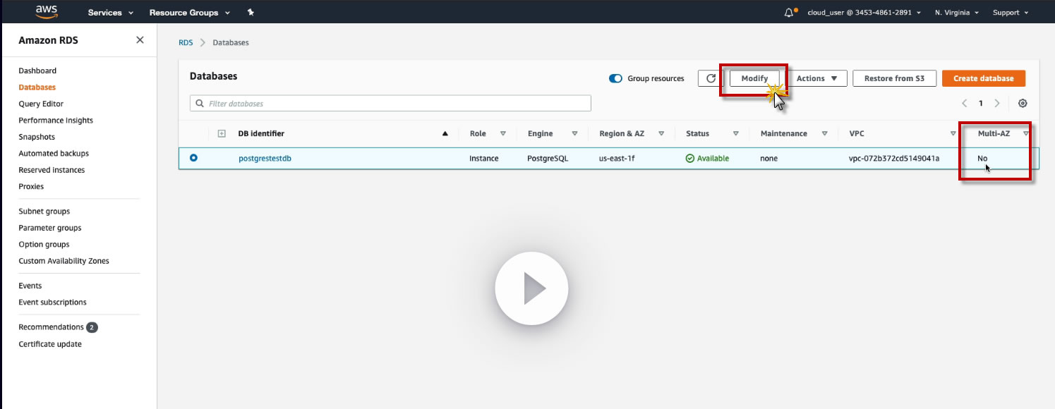Click the vpc-072b372cd5149041a cell
1055x409 pixels.
click(894, 158)
